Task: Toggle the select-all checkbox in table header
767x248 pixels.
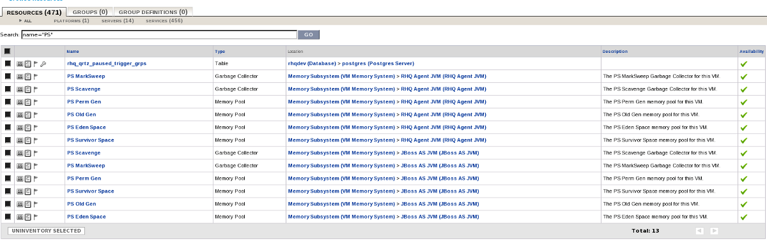Action: click(x=7, y=52)
